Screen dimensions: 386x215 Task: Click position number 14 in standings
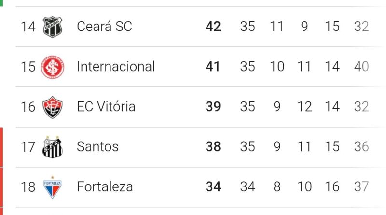click(28, 27)
